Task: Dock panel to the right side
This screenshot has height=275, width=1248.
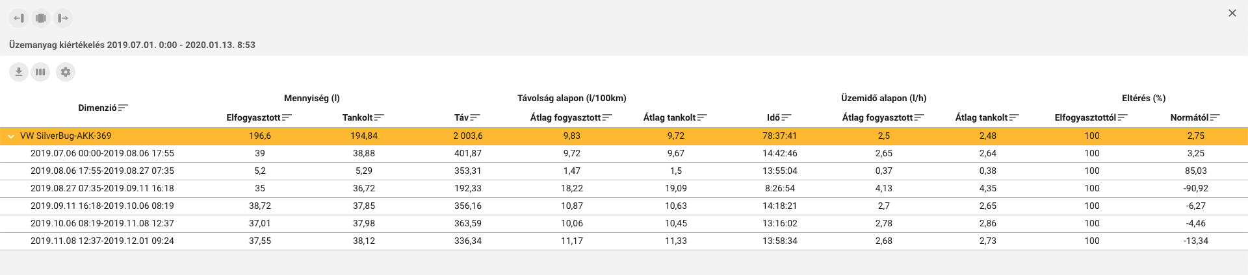Action: coord(63,18)
